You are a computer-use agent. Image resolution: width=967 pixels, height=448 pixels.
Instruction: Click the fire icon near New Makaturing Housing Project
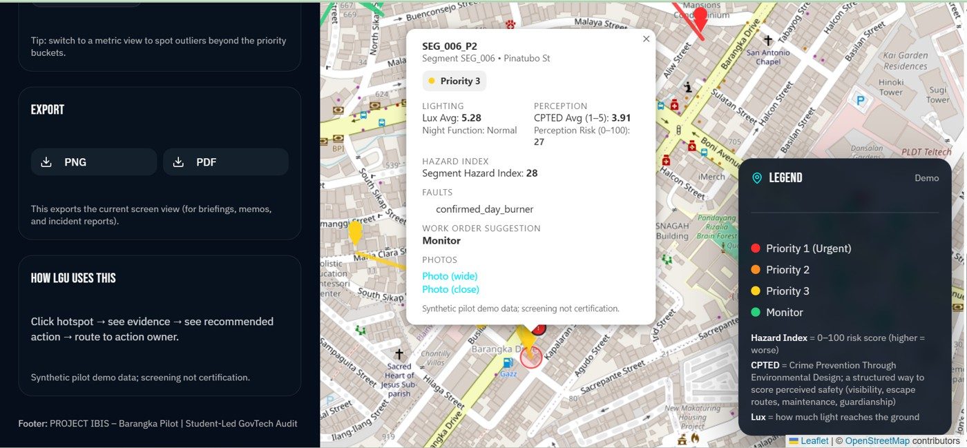[695, 438]
